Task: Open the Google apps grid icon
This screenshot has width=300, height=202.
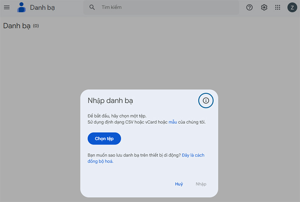Action: 277,7
